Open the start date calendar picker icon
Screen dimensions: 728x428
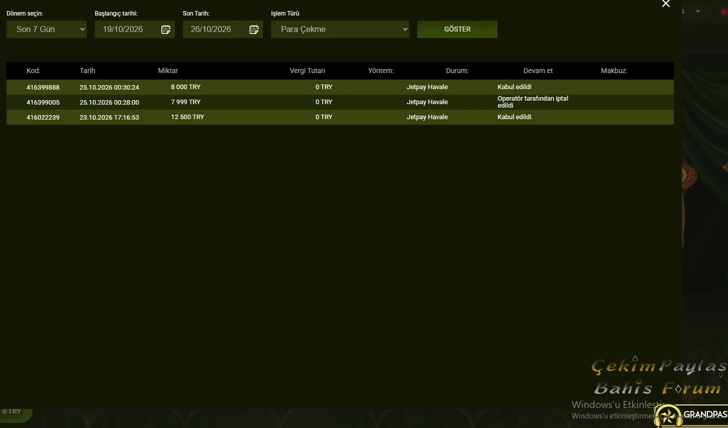click(x=166, y=30)
